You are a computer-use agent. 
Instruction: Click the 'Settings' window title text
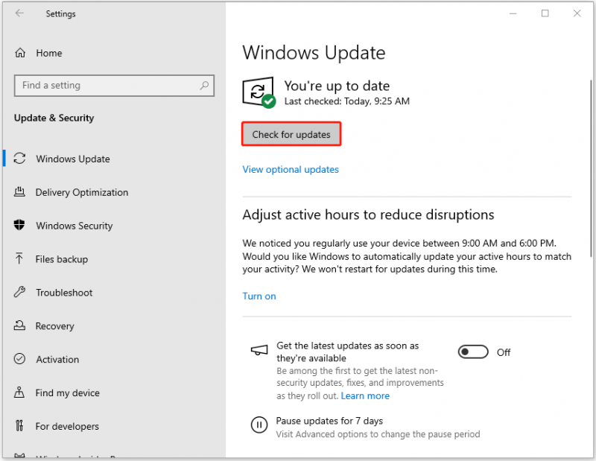tap(61, 14)
